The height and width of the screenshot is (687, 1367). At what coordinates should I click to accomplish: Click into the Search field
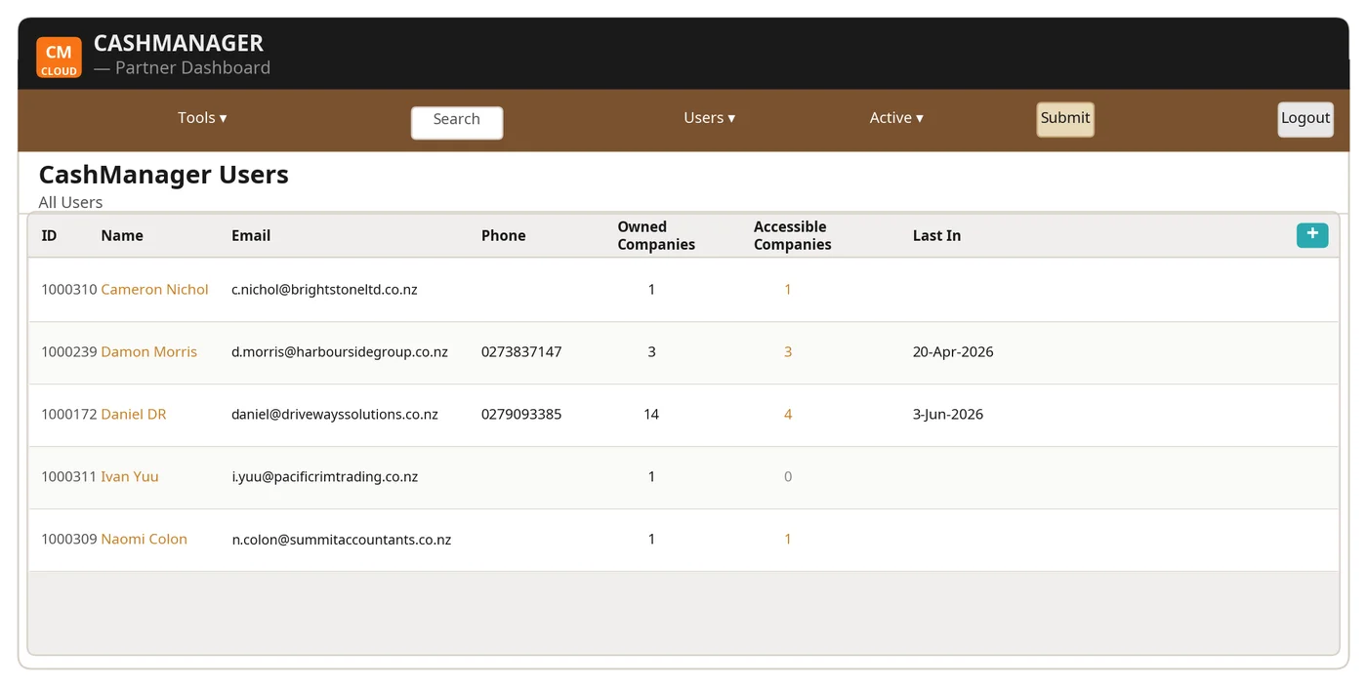click(x=457, y=122)
